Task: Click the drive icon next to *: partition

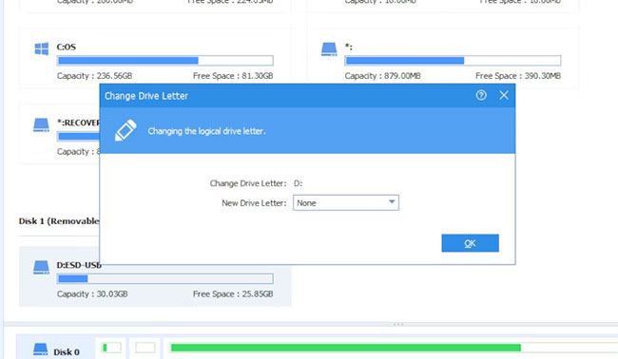Action: [329, 49]
